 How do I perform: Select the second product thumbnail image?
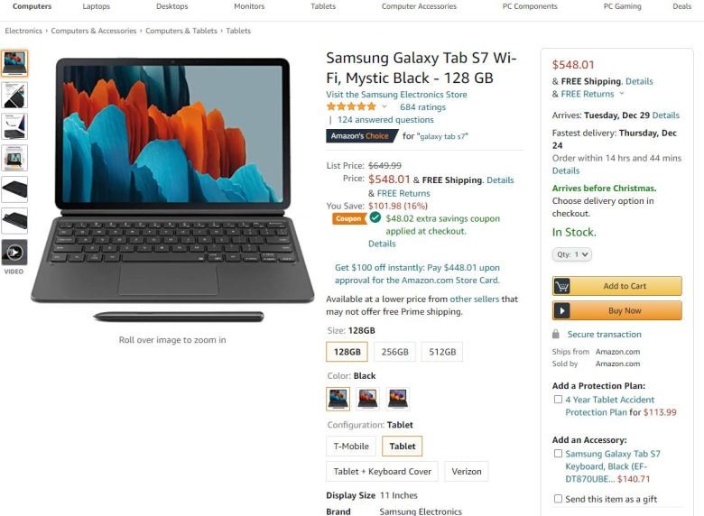point(14,95)
